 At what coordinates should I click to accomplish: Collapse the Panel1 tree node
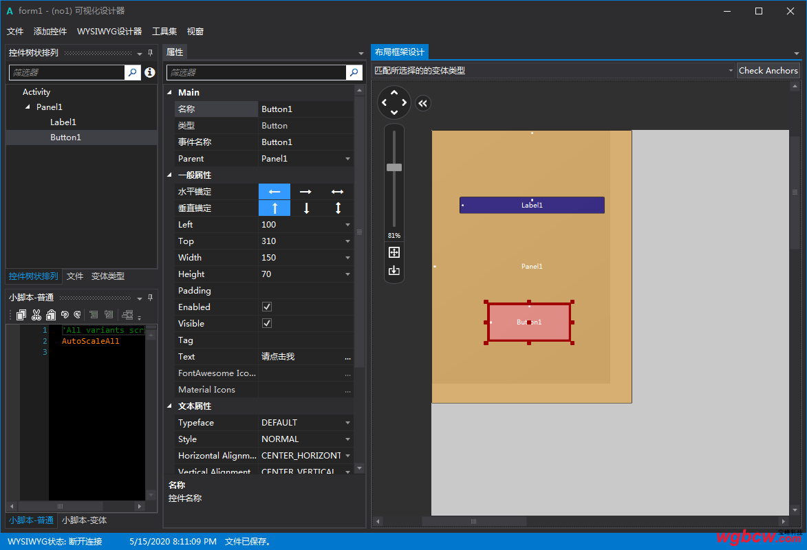(28, 107)
